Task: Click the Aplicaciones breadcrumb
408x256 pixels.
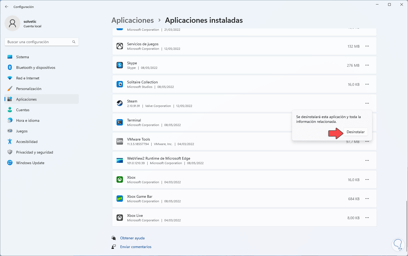Action: tap(132, 20)
